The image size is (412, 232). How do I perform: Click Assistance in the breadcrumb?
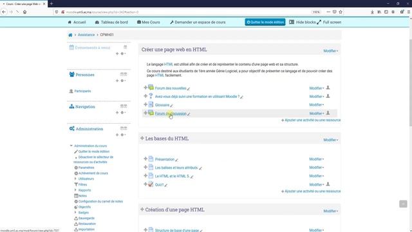(x=86, y=35)
